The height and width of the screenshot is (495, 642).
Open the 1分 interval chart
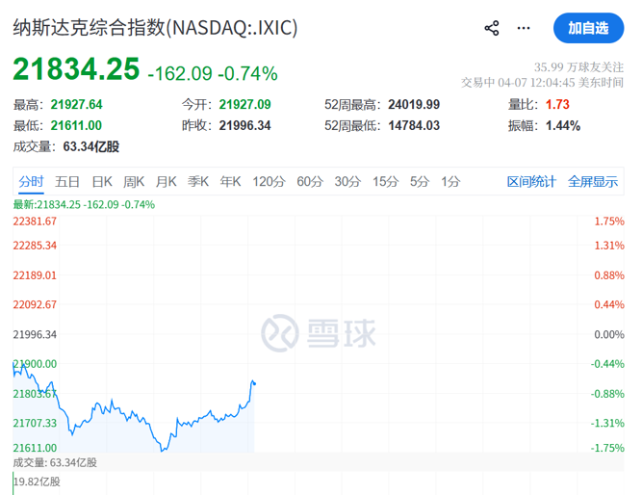tap(450, 181)
